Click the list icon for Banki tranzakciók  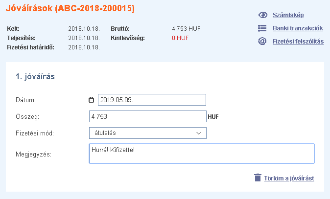click(x=262, y=28)
